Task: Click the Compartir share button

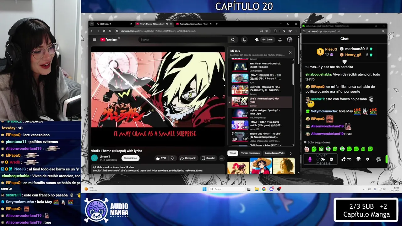Action: [x=188, y=158]
